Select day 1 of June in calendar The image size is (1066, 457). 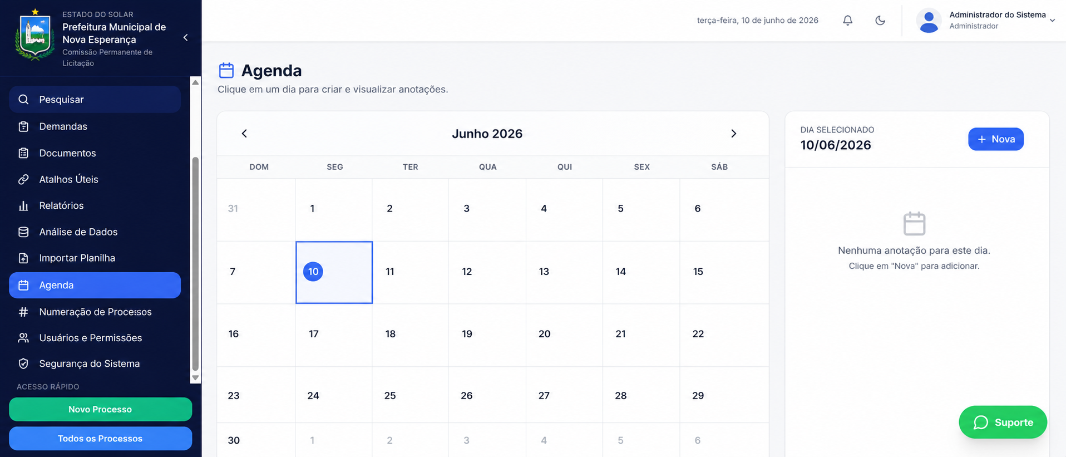(x=334, y=210)
